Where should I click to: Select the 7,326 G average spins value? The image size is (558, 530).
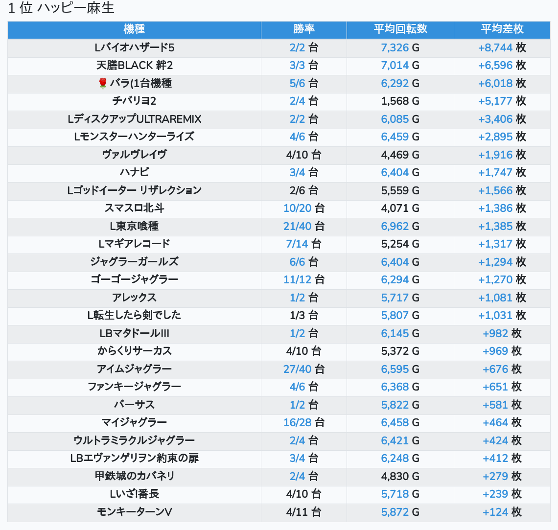pos(400,47)
